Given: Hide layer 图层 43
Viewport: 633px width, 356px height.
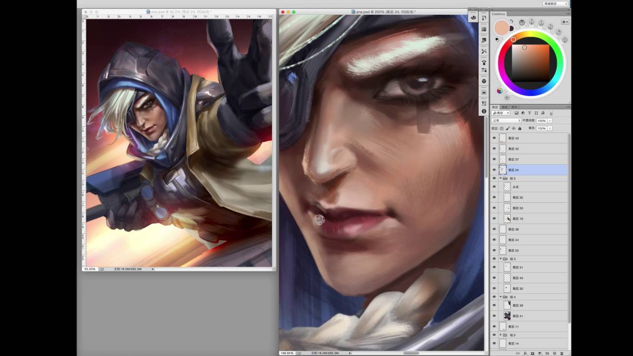Looking at the screenshot, I should [494, 138].
